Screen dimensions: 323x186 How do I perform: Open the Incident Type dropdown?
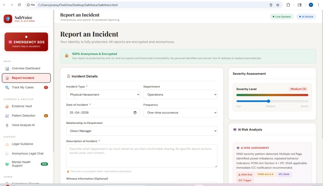103,94
